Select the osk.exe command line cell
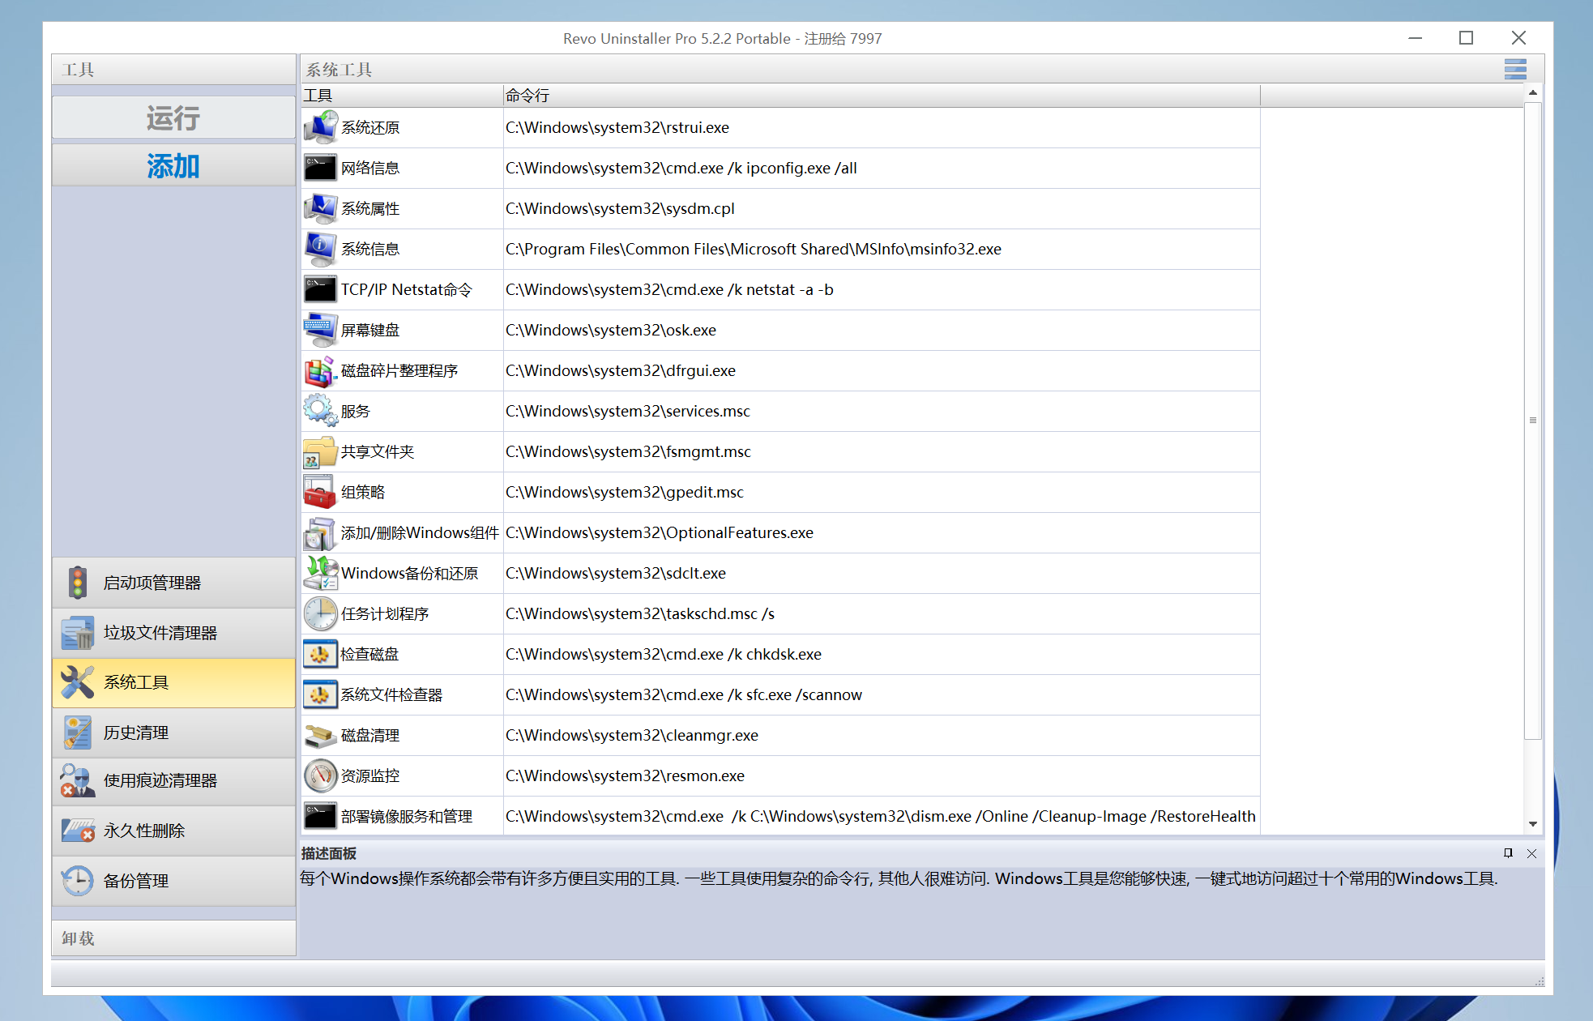The width and height of the screenshot is (1593, 1021). pyautogui.click(x=882, y=331)
